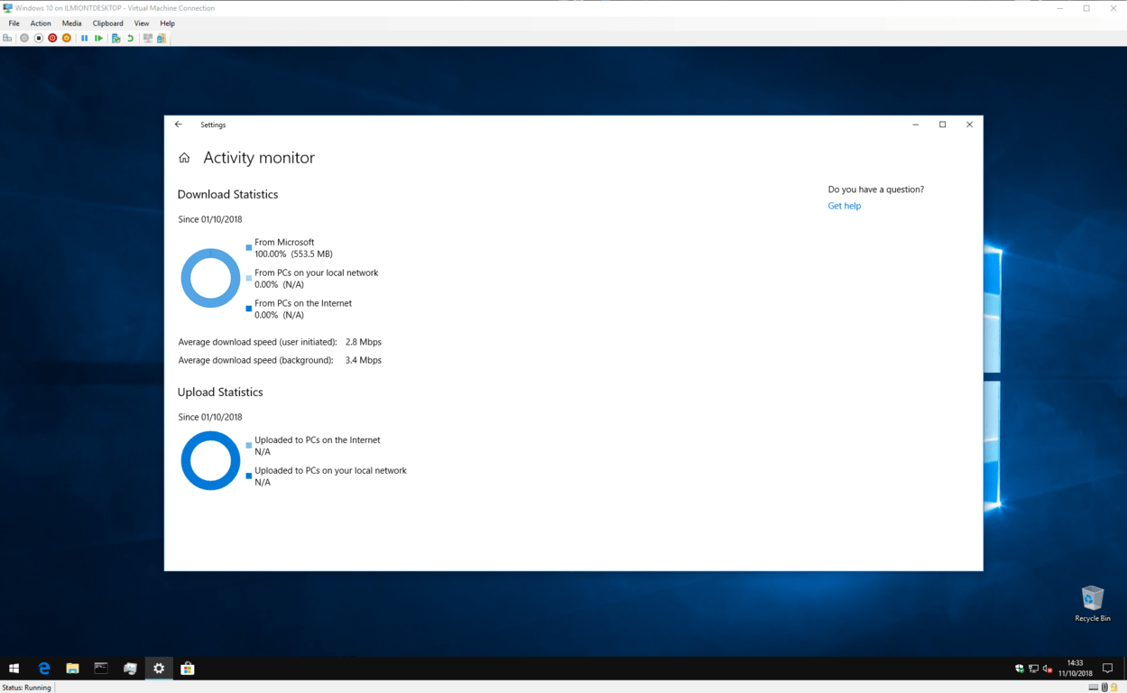
Task: Open File Explorer from the taskbar
Action: point(72,669)
